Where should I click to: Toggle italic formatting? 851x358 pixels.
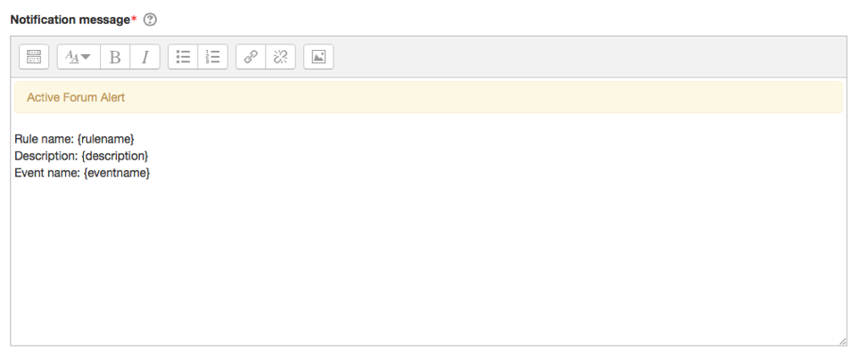[x=145, y=57]
